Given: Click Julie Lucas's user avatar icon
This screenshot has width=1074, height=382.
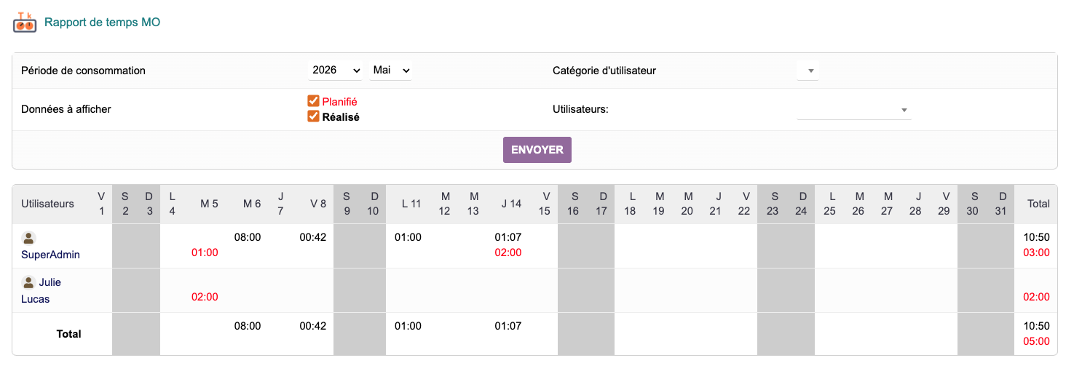Looking at the screenshot, I should 28,282.
